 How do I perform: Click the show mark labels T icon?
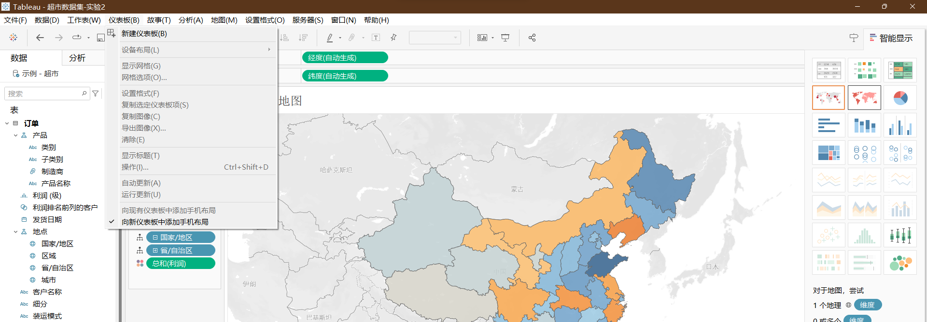[376, 37]
